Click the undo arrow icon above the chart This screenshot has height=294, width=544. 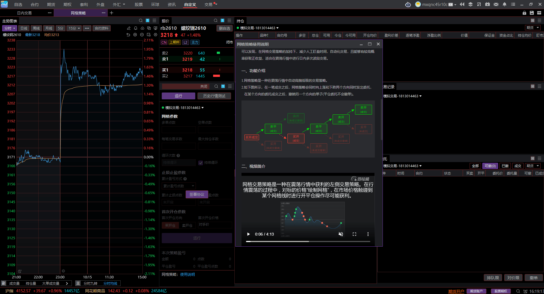(128, 35)
